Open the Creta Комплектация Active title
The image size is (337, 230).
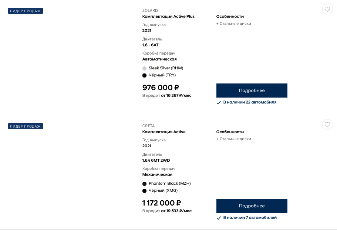click(164, 132)
